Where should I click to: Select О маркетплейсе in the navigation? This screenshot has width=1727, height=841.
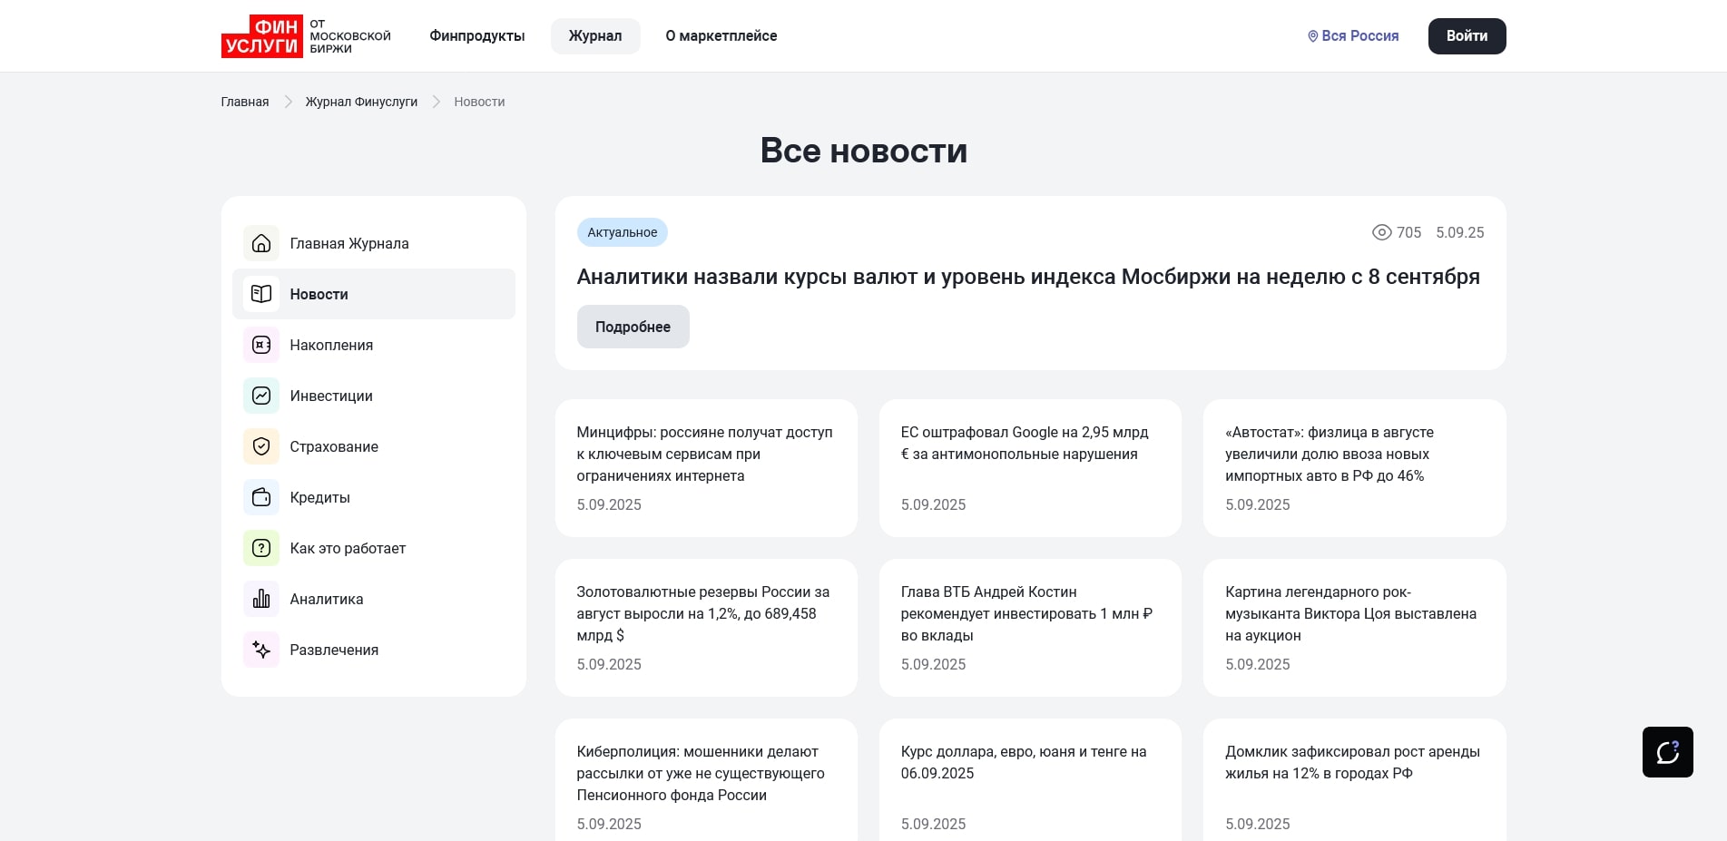tap(721, 35)
